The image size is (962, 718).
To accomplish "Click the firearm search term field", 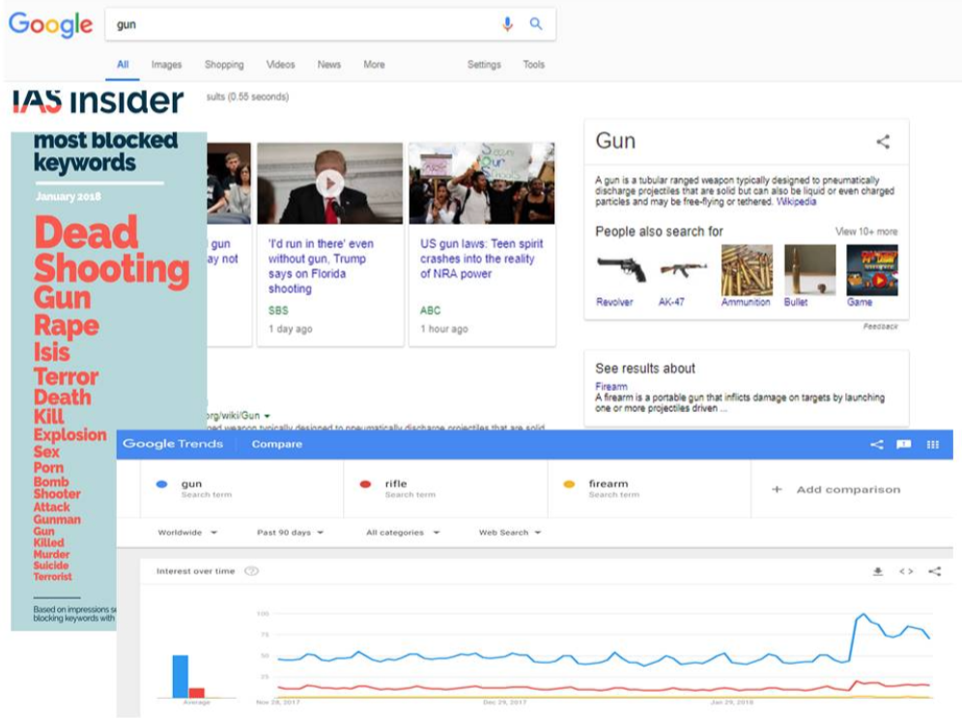I will click(649, 488).
